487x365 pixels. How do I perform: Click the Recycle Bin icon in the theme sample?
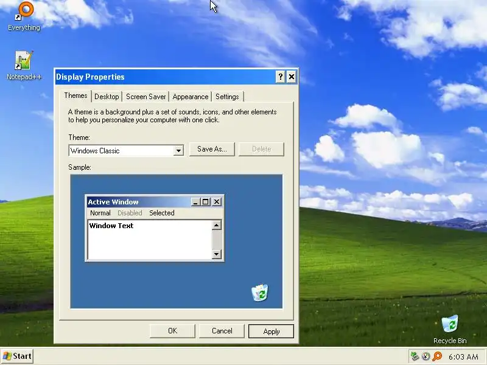[260, 293]
